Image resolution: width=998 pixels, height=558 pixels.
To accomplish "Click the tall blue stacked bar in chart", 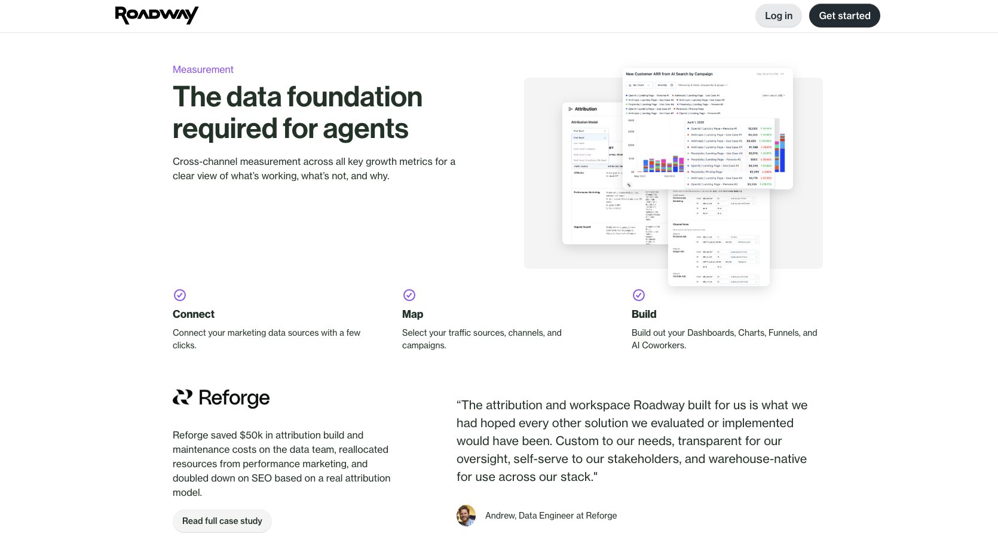I will (782, 154).
